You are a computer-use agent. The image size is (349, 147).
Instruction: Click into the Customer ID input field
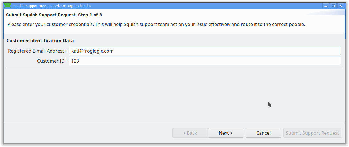205,61
